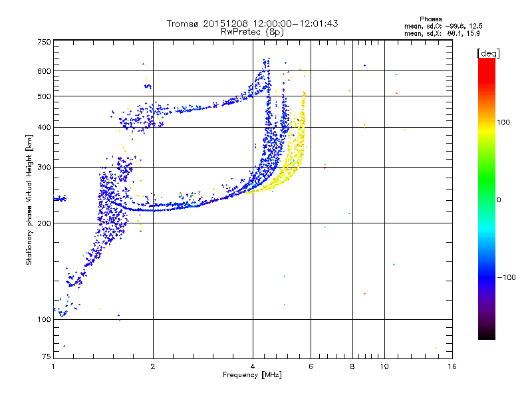Click the 'Frequency [MHz]' x-axis label

[x=252, y=375]
